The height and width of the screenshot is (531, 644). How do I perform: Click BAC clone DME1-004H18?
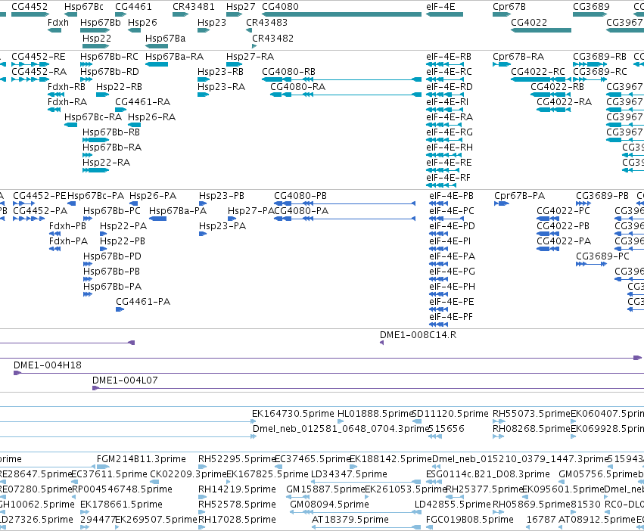[48, 365]
